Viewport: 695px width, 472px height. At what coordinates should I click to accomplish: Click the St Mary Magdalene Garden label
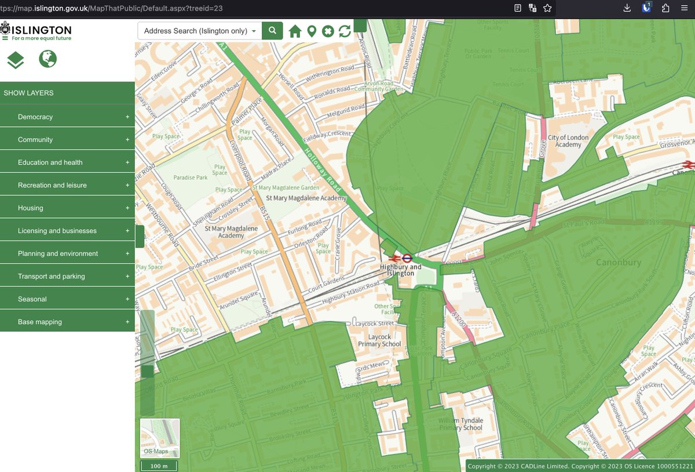tap(286, 188)
